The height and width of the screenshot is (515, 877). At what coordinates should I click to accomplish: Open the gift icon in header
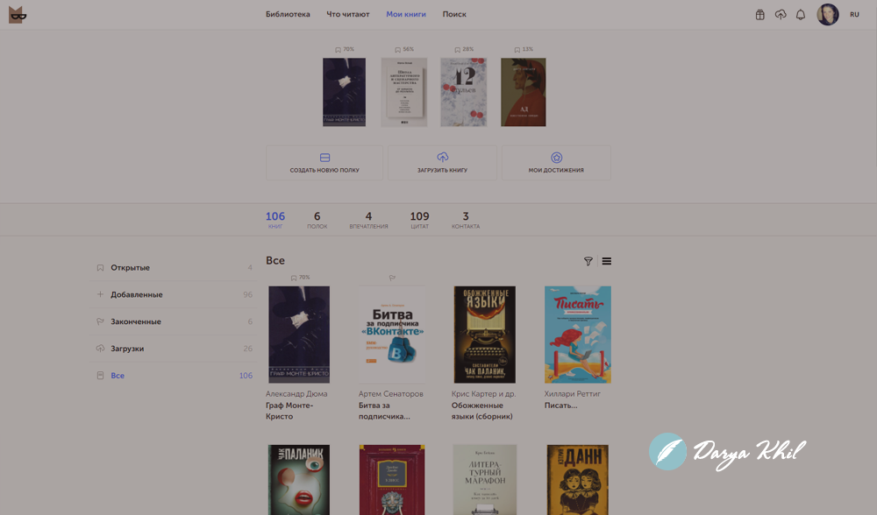pos(759,15)
